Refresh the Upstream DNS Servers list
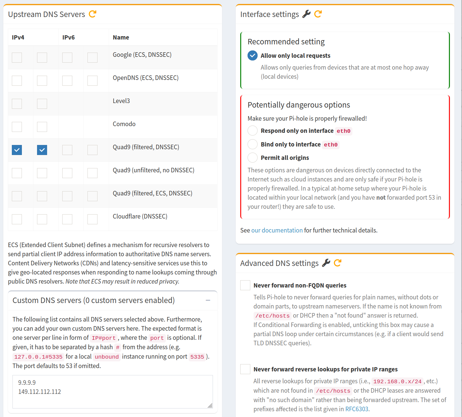462x417 pixels. [x=93, y=14]
